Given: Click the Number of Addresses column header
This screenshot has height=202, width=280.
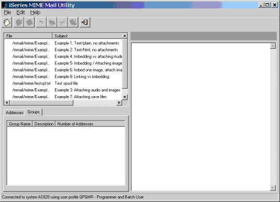Looking at the screenshot, I should [90, 124].
